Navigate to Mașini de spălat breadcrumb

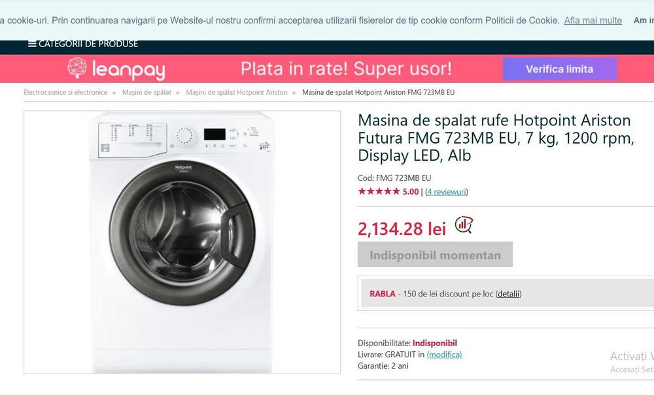pos(146,93)
